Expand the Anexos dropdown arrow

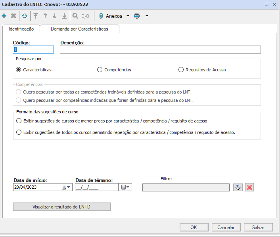coord(128,16)
